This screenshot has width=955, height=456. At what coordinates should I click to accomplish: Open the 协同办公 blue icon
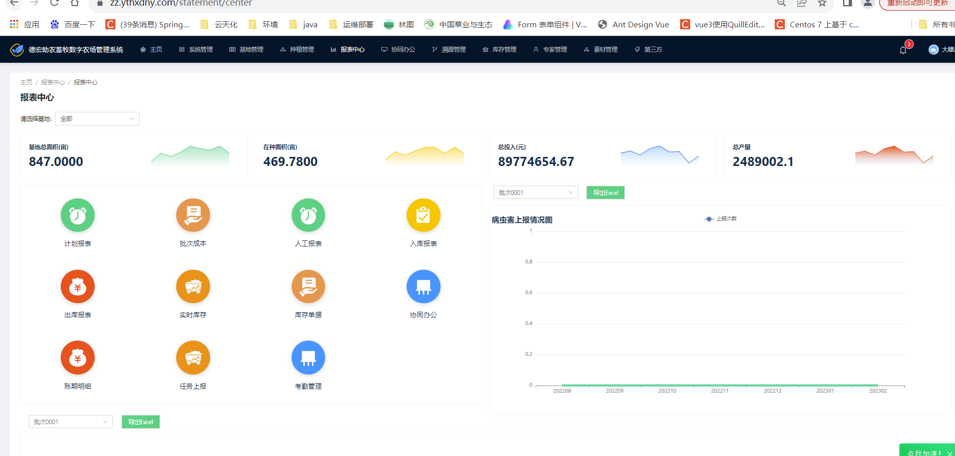point(423,286)
